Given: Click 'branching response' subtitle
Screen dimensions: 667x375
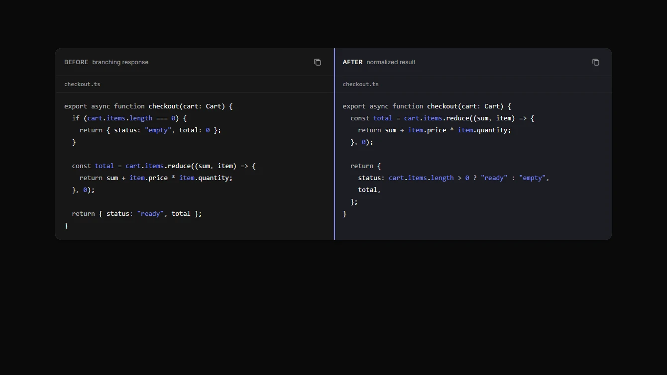Looking at the screenshot, I should [x=120, y=62].
